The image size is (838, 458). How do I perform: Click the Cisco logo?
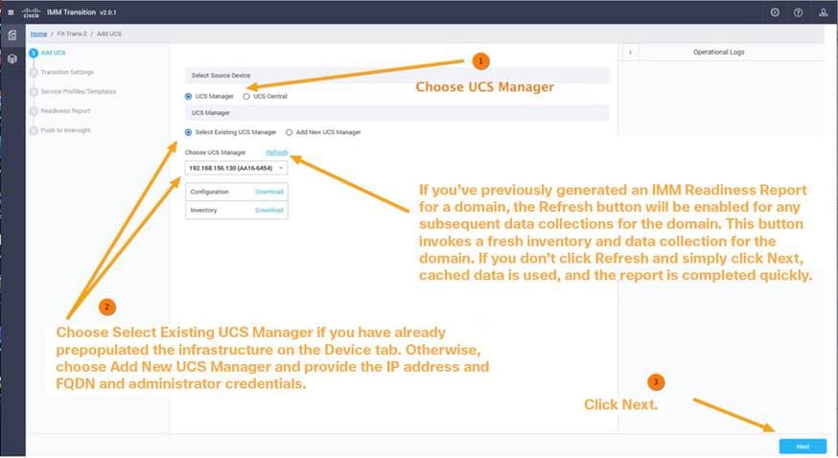(x=31, y=12)
